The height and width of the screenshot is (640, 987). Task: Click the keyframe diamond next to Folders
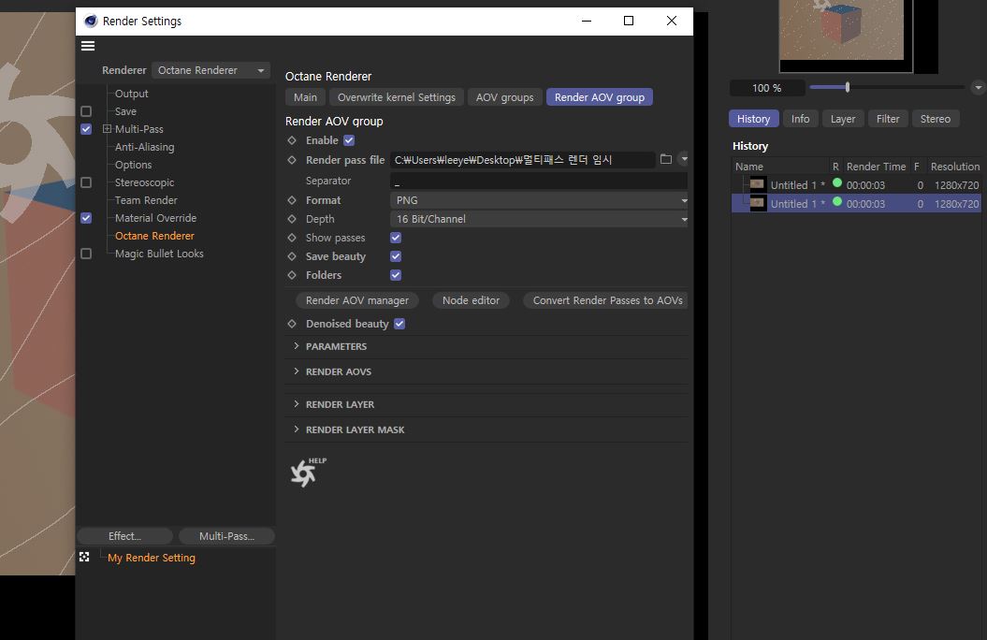292,275
